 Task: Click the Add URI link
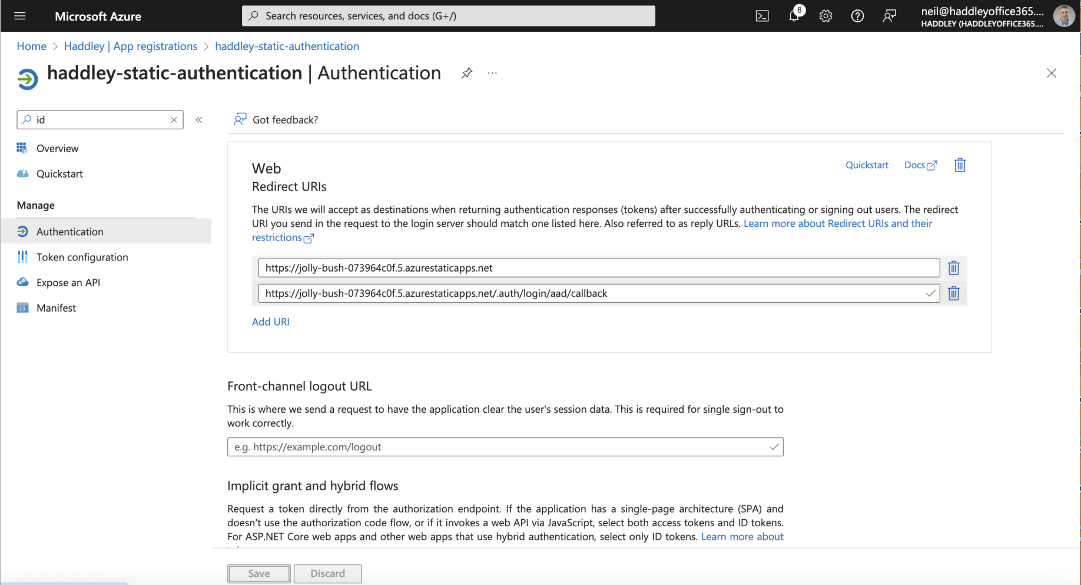point(271,322)
